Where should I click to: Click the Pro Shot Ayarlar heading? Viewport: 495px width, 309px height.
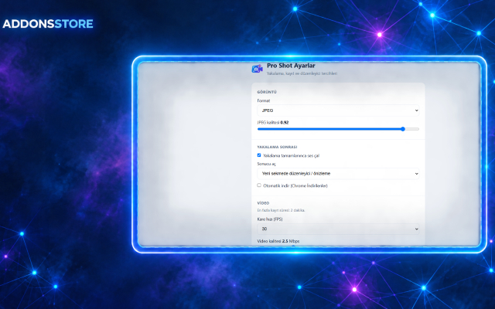tap(291, 66)
